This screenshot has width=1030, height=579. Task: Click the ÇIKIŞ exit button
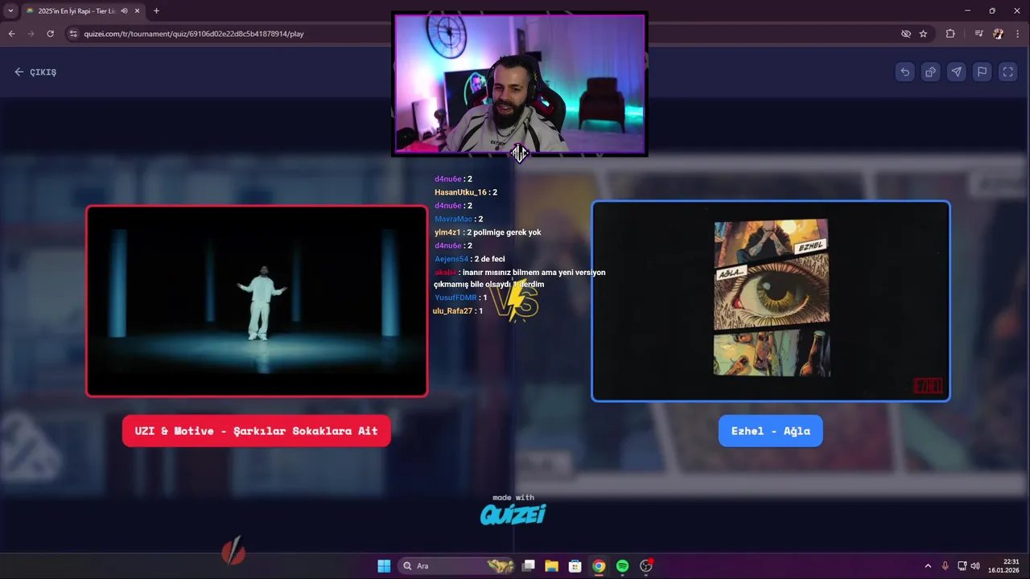pyautogui.click(x=35, y=72)
